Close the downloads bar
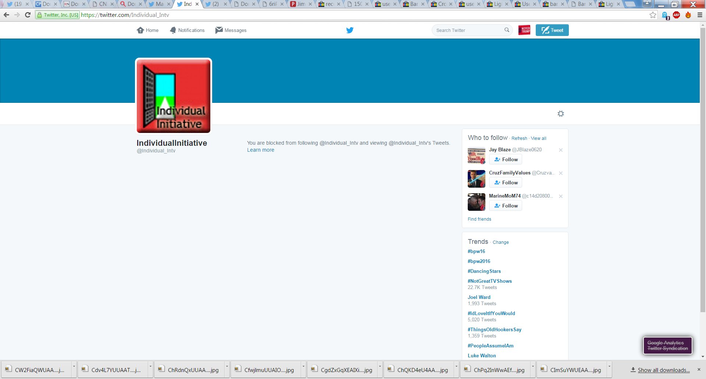 (x=699, y=369)
